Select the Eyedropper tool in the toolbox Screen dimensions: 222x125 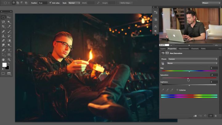pos(9,27)
